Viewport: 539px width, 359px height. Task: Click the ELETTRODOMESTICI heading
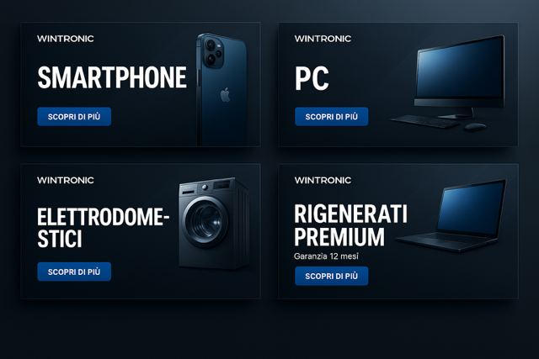pyautogui.click(x=103, y=228)
